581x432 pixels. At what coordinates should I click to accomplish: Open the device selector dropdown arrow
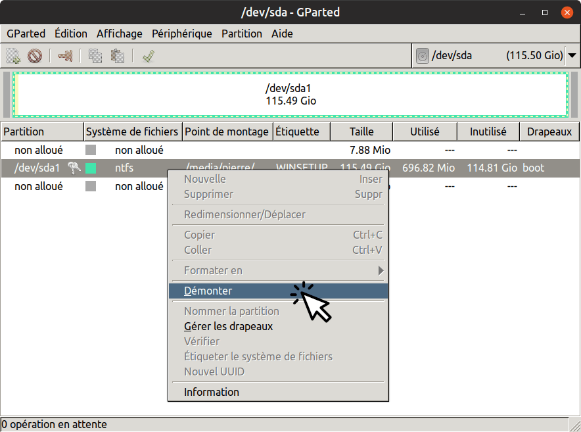click(x=572, y=56)
